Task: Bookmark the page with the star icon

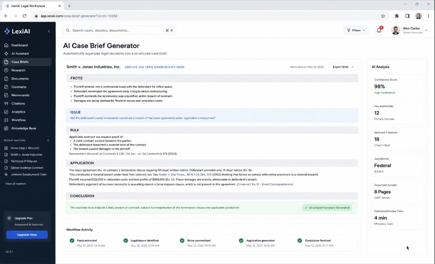Action: click(383, 16)
